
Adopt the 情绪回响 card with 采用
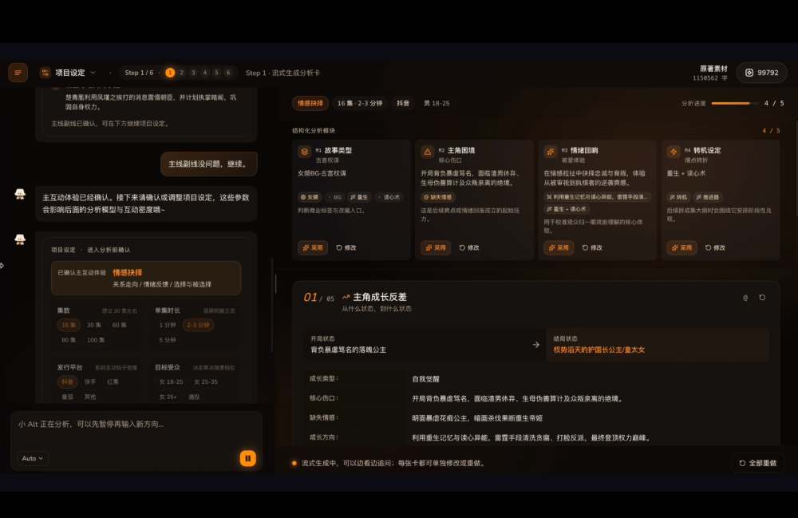(x=559, y=247)
